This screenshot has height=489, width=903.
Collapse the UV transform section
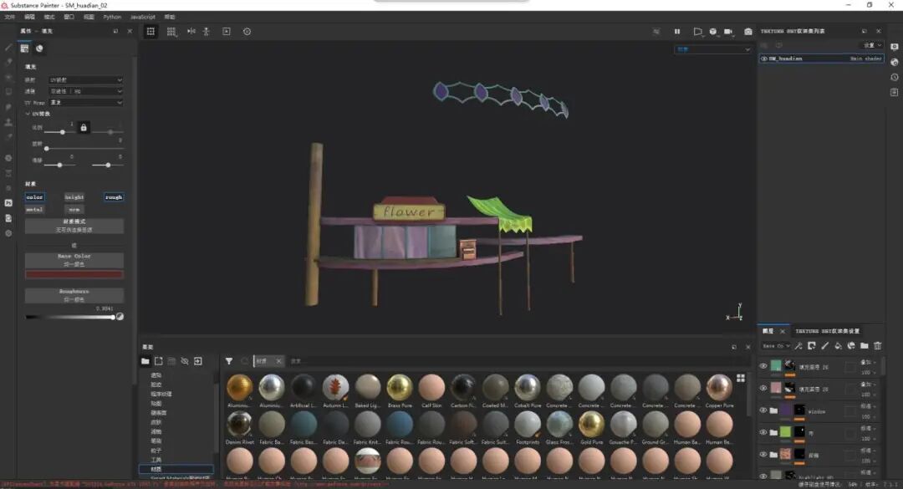coord(28,114)
